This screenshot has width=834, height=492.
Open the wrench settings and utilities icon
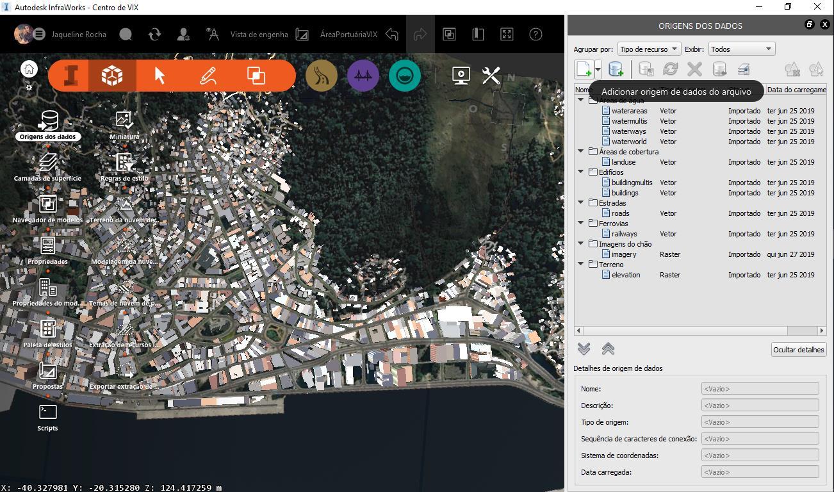[491, 76]
